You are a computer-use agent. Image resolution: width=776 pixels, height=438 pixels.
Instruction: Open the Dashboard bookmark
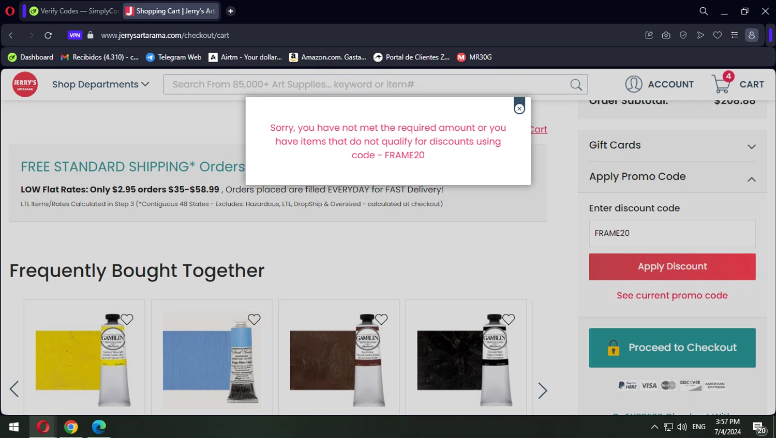pos(31,57)
